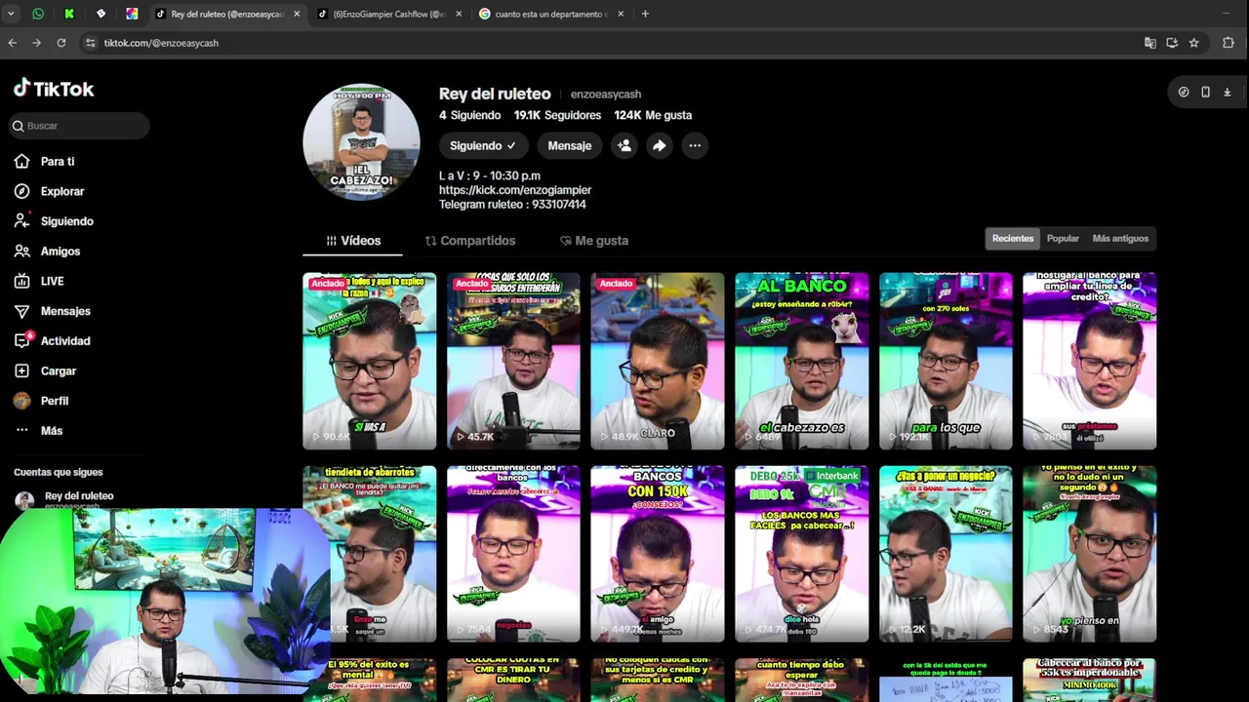Reload the page
Viewport: 1249px width, 702px height.
pyautogui.click(x=60, y=43)
